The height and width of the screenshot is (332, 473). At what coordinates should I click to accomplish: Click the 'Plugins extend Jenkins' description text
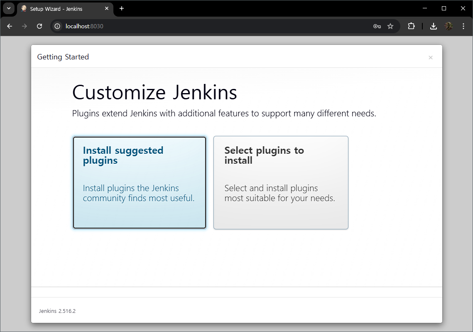pos(224,113)
